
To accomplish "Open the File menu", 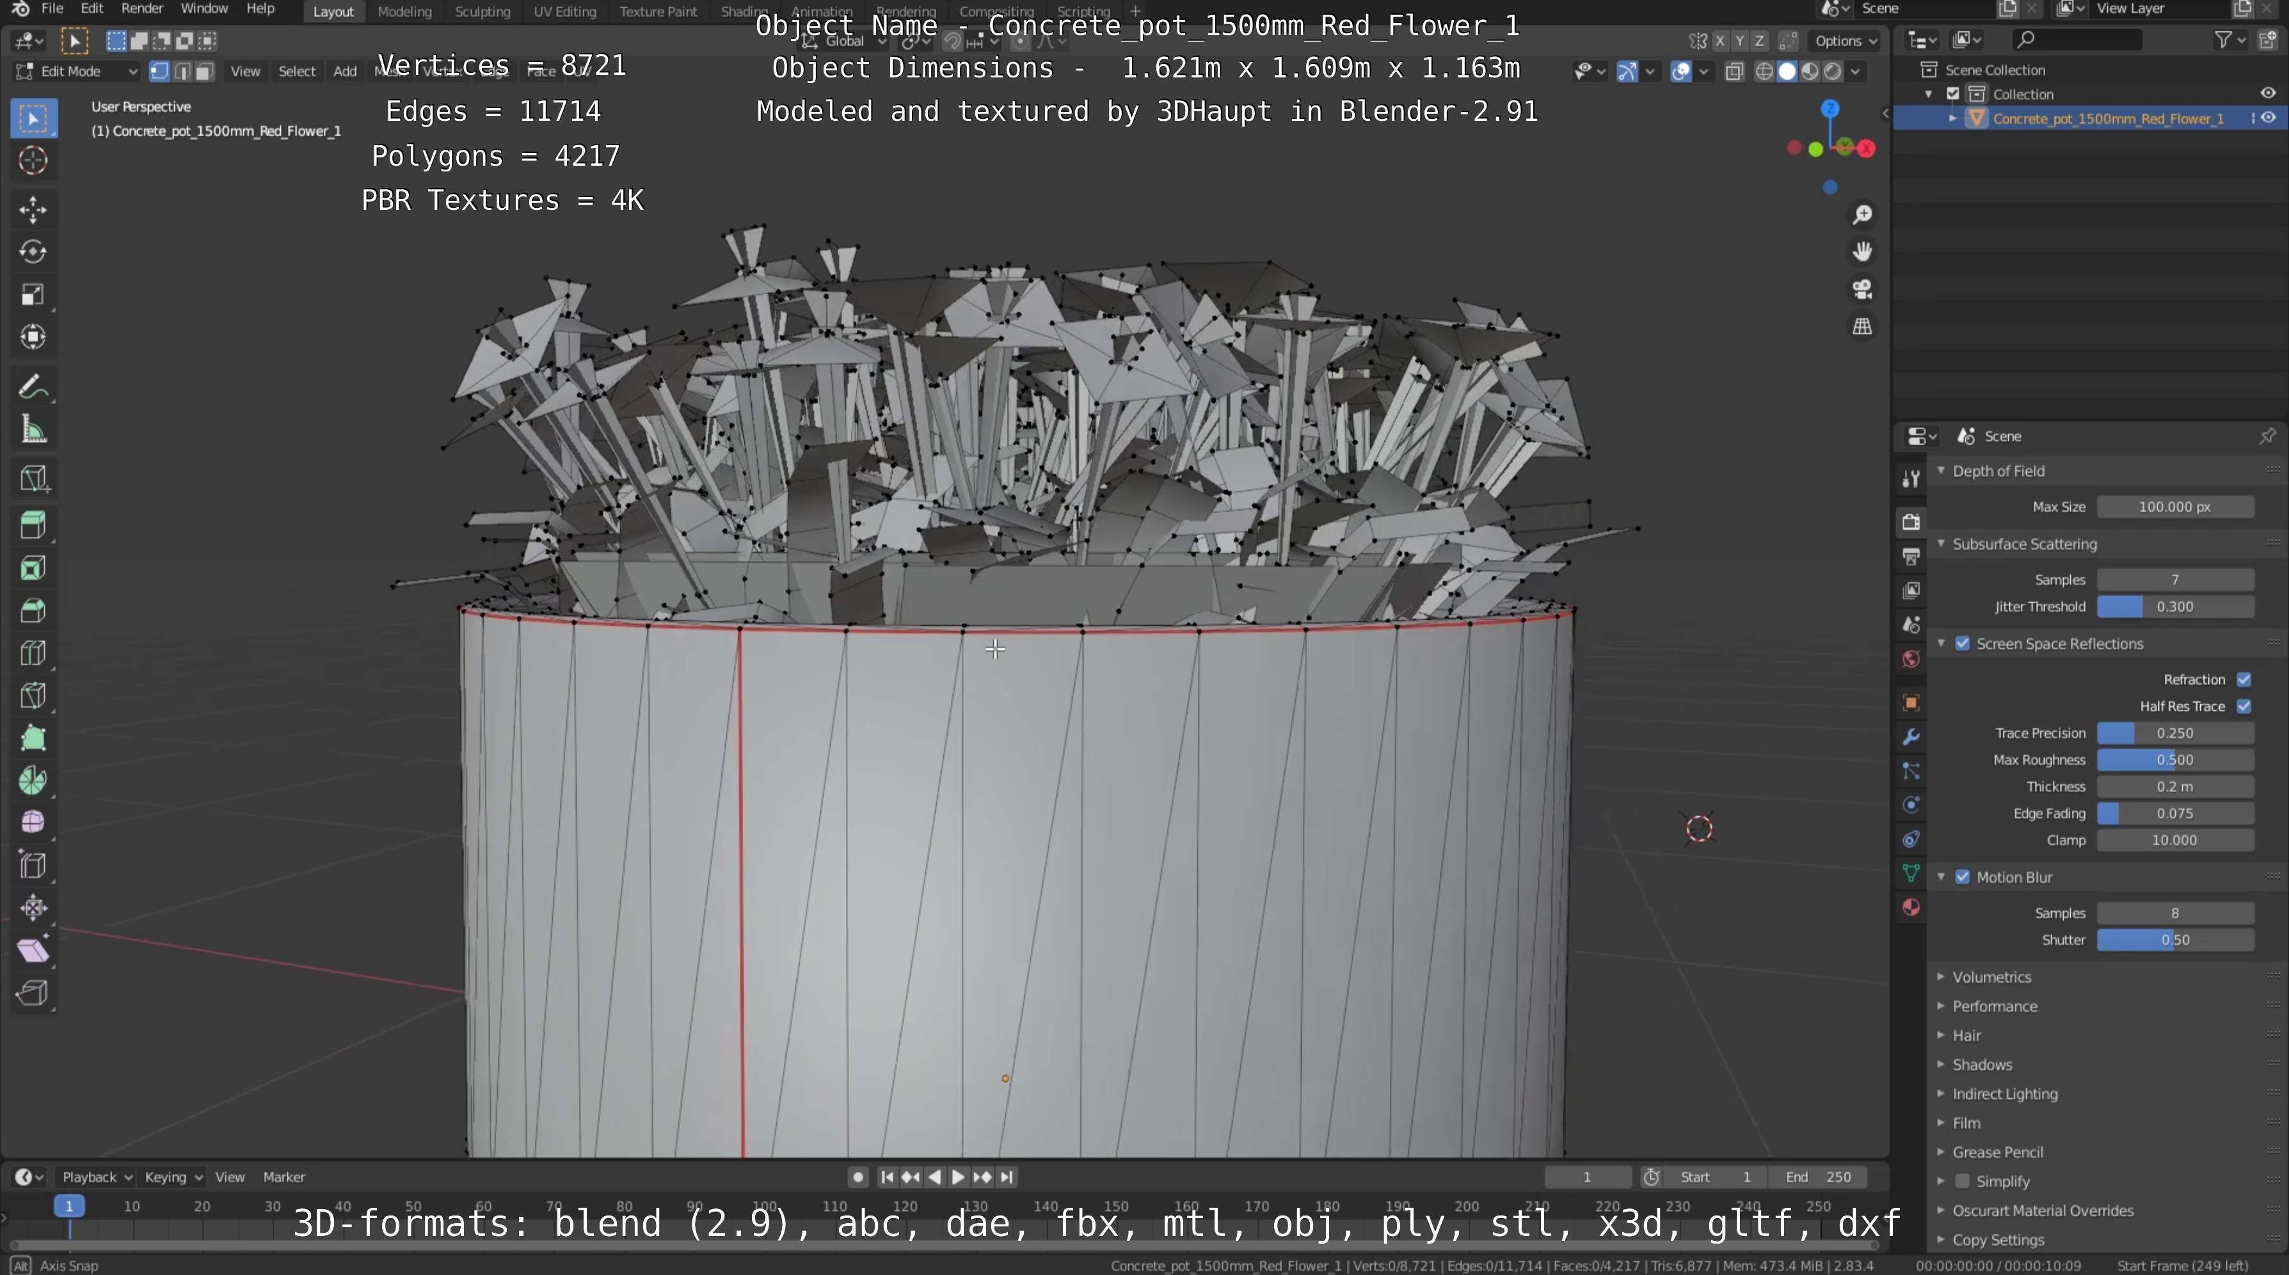I will point(52,9).
